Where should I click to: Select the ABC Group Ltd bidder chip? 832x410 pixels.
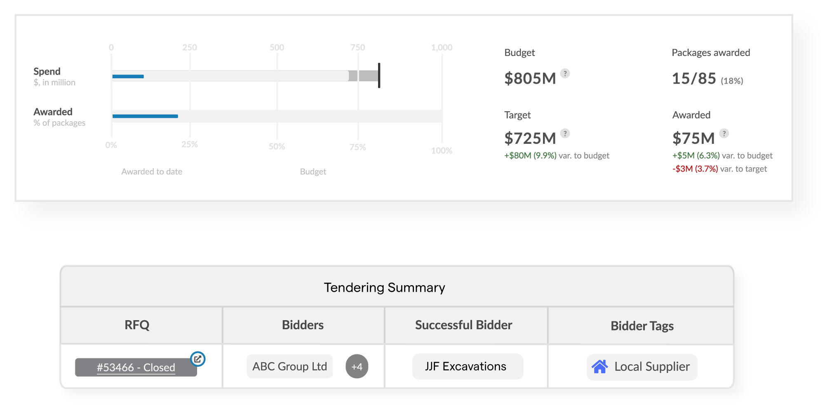point(289,366)
